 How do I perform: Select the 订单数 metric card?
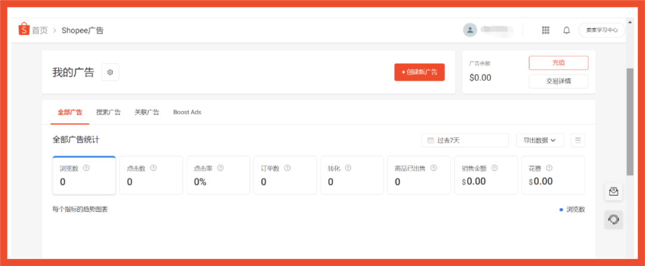(285, 175)
